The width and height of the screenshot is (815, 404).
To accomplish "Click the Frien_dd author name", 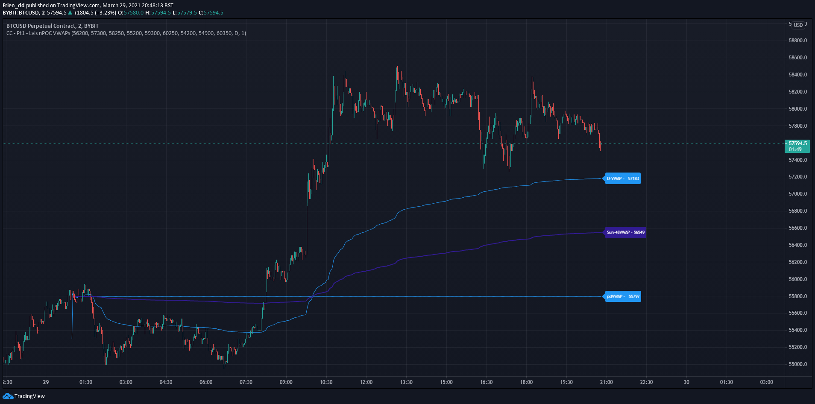I will point(14,6).
